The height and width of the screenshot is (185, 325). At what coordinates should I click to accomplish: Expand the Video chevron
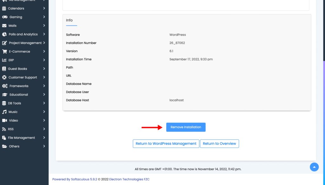pos(44,120)
